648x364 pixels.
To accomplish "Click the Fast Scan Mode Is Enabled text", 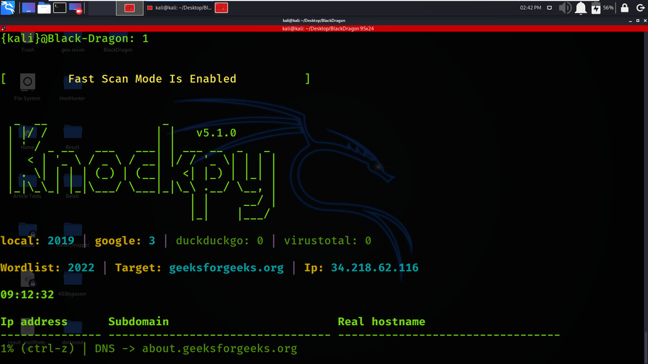I will (152, 79).
